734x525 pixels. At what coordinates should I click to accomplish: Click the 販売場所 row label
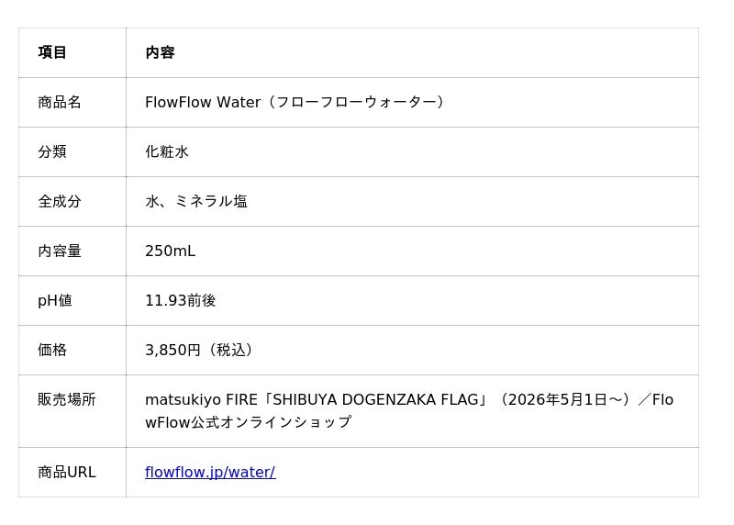click(x=67, y=400)
